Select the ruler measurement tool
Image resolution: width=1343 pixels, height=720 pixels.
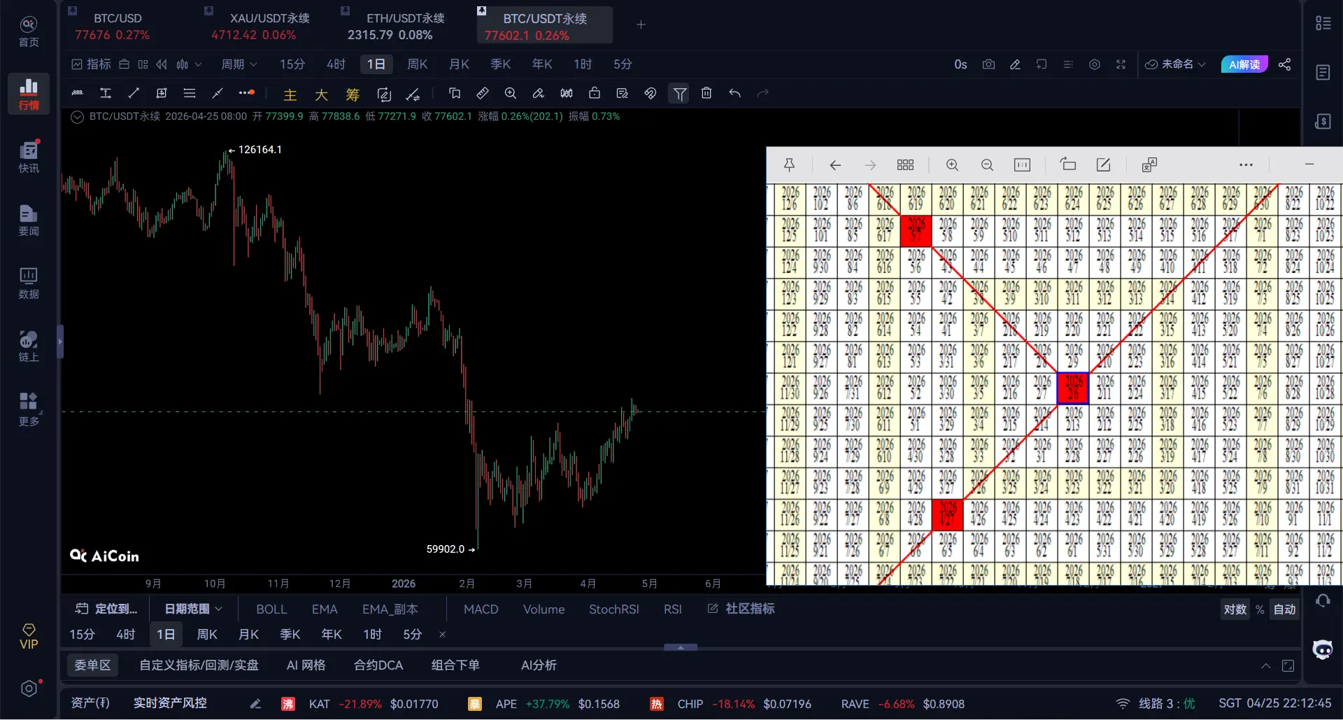483,93
